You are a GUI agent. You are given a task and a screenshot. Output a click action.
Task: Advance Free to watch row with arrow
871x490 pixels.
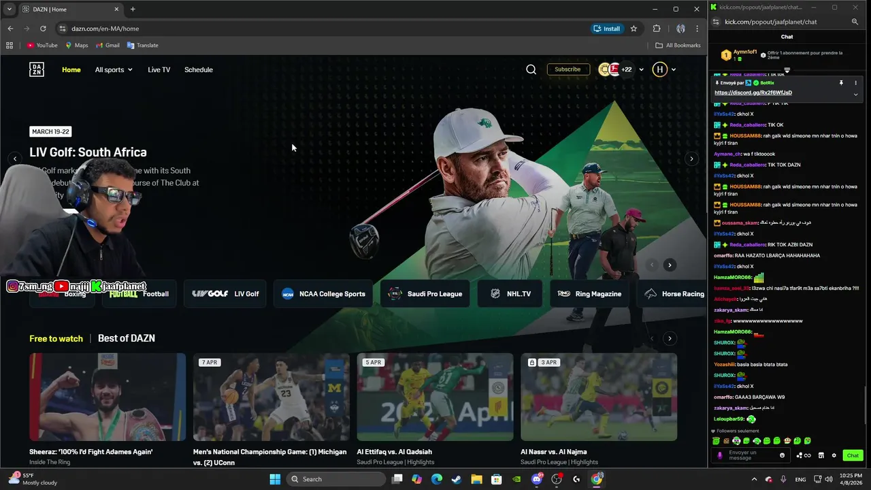coord(670,338)
